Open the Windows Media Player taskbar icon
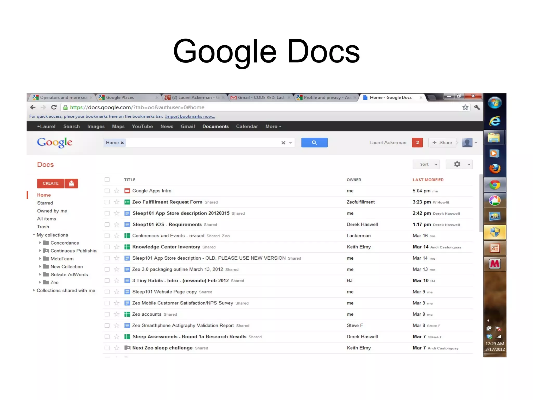 point(494,153)
